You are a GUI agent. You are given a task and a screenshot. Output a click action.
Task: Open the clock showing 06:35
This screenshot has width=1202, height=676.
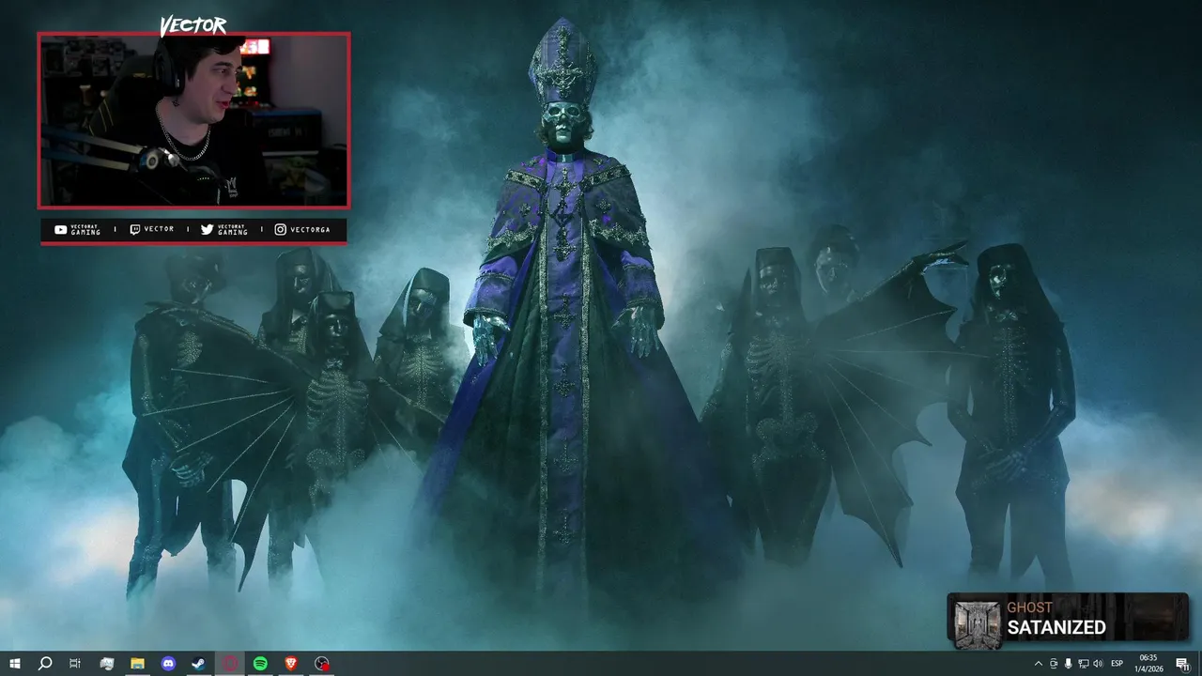(1150, 664)
